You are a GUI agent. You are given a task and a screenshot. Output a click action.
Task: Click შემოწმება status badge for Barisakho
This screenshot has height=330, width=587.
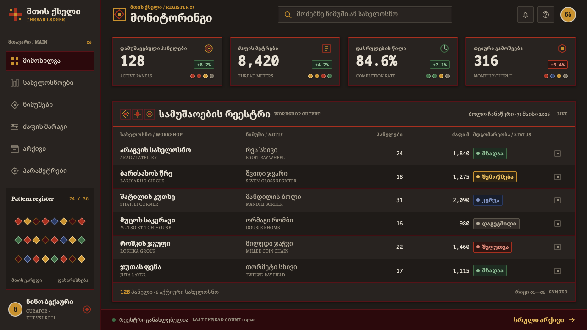pyautogui.click(x=495, y=177)
